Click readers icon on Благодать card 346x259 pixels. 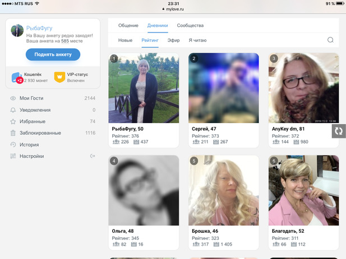276,244
